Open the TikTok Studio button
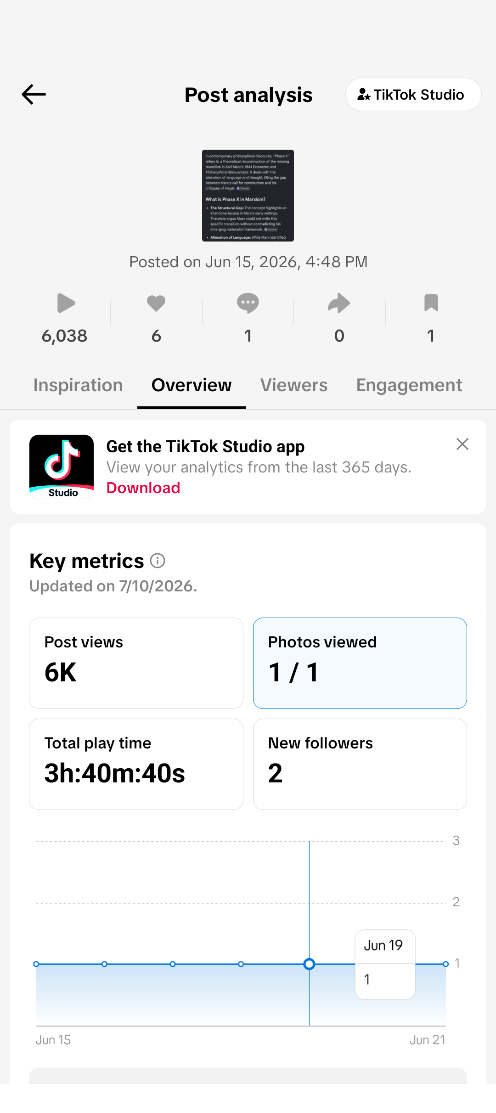Image resolution: width=496 pixels, height=1113 pixels. [413, 95]
